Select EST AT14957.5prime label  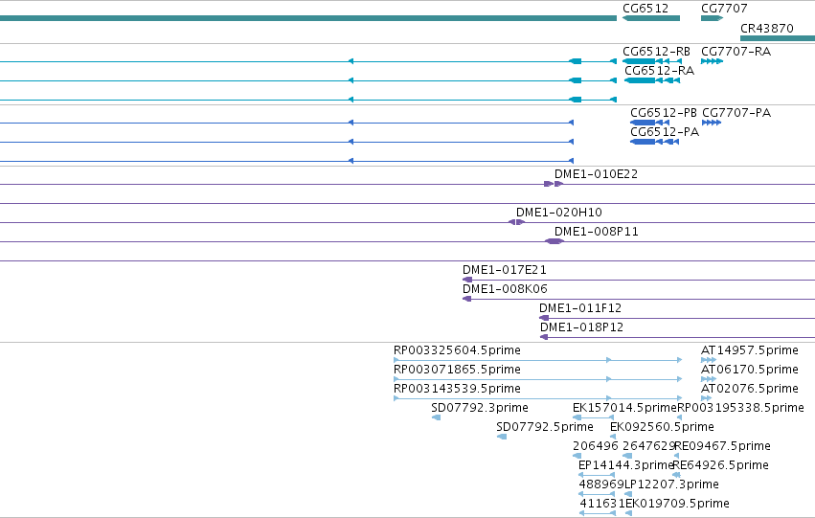click(750, 350)
